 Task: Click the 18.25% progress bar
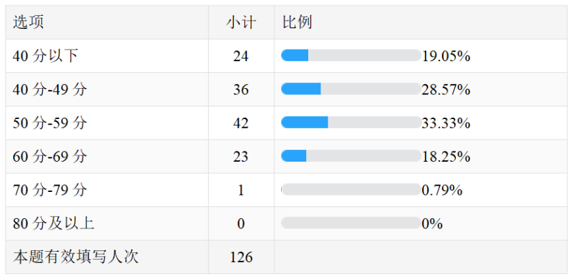tap(351, 156)
